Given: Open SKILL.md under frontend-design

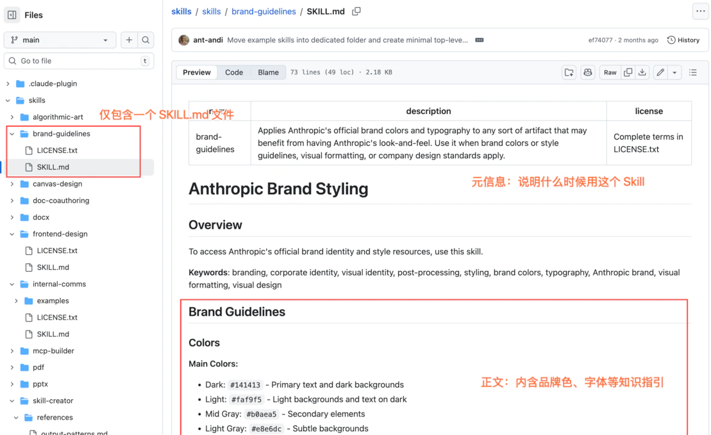Looking at the screenshot, I should coord(53,267).
